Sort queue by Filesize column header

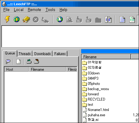(72, 69)
